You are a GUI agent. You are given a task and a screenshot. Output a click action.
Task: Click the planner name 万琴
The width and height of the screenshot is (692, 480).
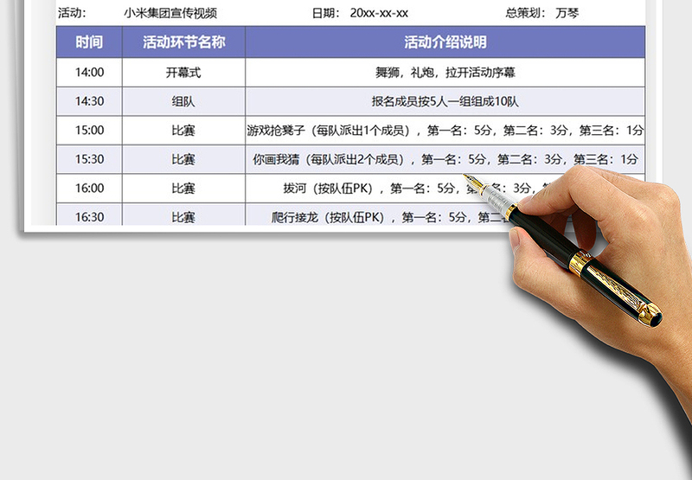click(567, 13)
